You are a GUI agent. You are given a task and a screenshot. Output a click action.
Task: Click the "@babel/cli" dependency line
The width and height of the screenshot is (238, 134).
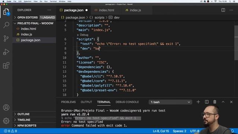tap(103, 76)
